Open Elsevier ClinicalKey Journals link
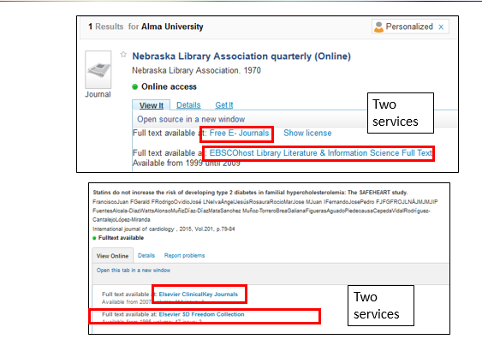 coord(199,295)
